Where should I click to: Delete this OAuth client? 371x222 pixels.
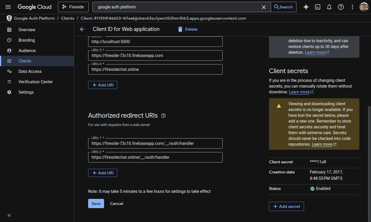(187, 29)
